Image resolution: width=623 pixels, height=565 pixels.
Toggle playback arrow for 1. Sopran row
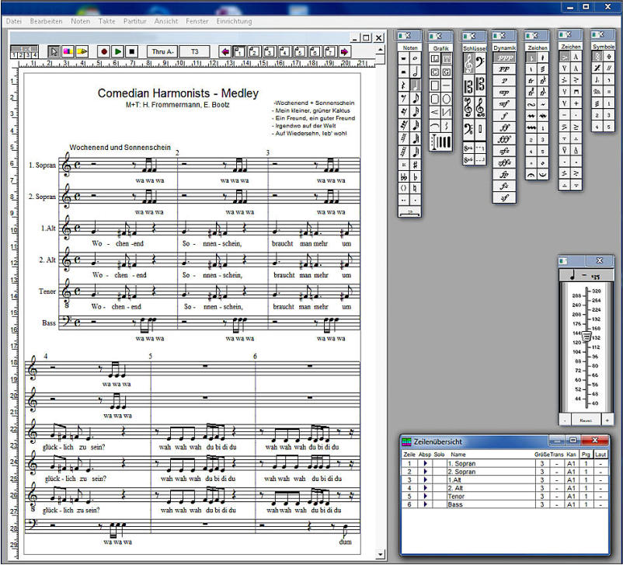[x=425, y=463]
